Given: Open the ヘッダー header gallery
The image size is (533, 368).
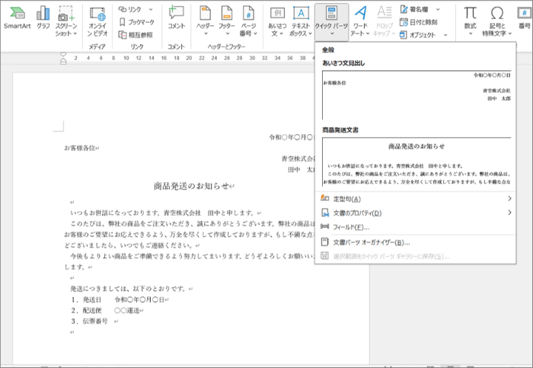Looking at the screenshot, I should tap(205, 21).
